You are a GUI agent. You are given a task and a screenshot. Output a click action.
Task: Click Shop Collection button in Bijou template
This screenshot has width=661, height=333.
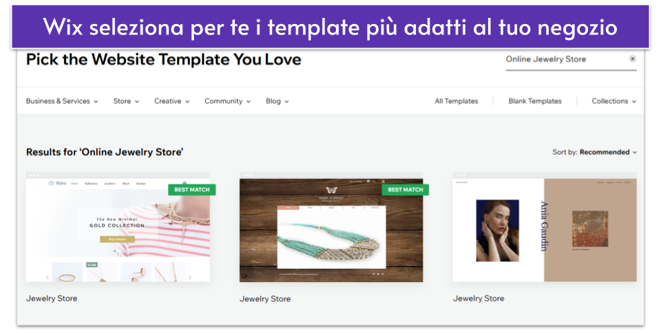pos(117,239)
